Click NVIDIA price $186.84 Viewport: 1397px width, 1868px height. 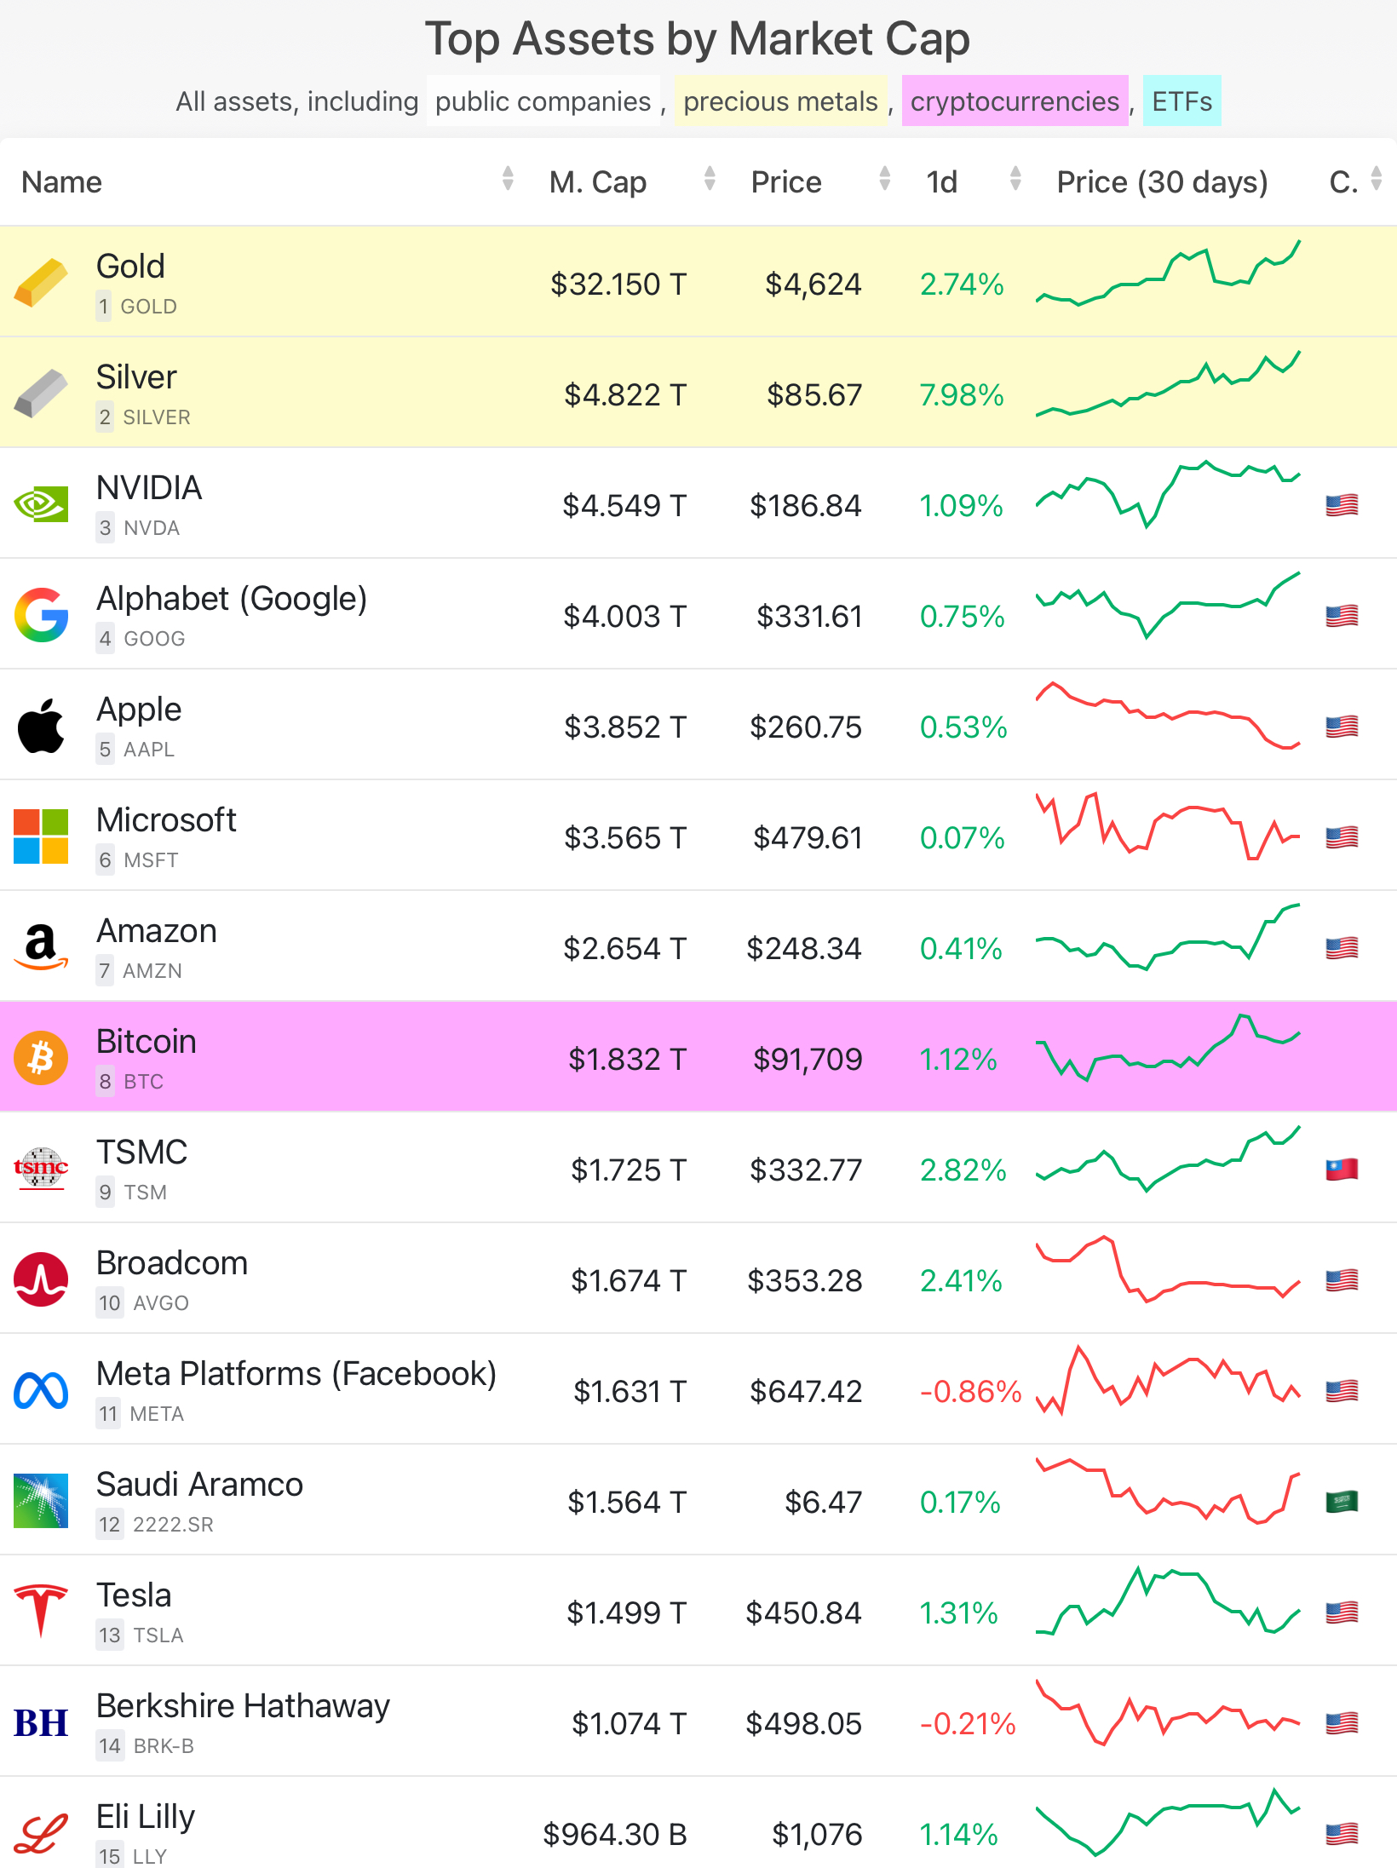click(806, 505)
